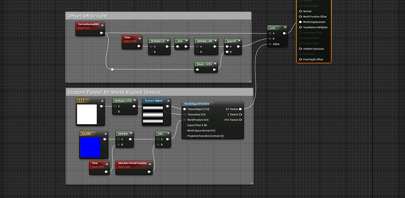Viewport: 405px width, 198px height.
Task: Click the Multiply(.512) node output pin
Action: click(134, 106)
